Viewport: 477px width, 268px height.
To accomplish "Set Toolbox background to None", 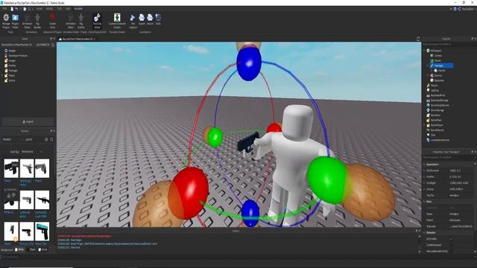I will point(43,250).
